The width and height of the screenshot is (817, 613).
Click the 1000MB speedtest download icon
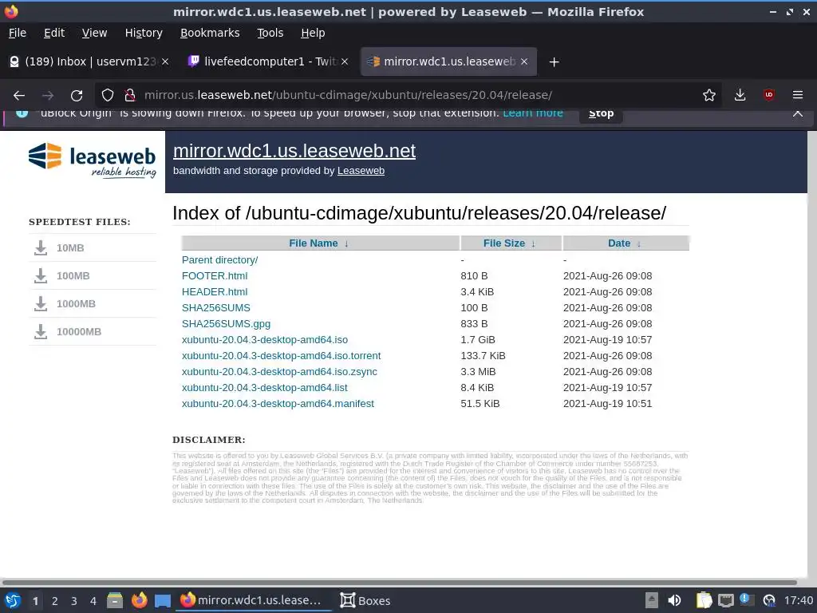click(x=41, y=303)
